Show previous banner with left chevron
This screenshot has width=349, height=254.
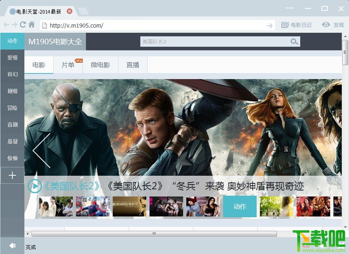42,151
